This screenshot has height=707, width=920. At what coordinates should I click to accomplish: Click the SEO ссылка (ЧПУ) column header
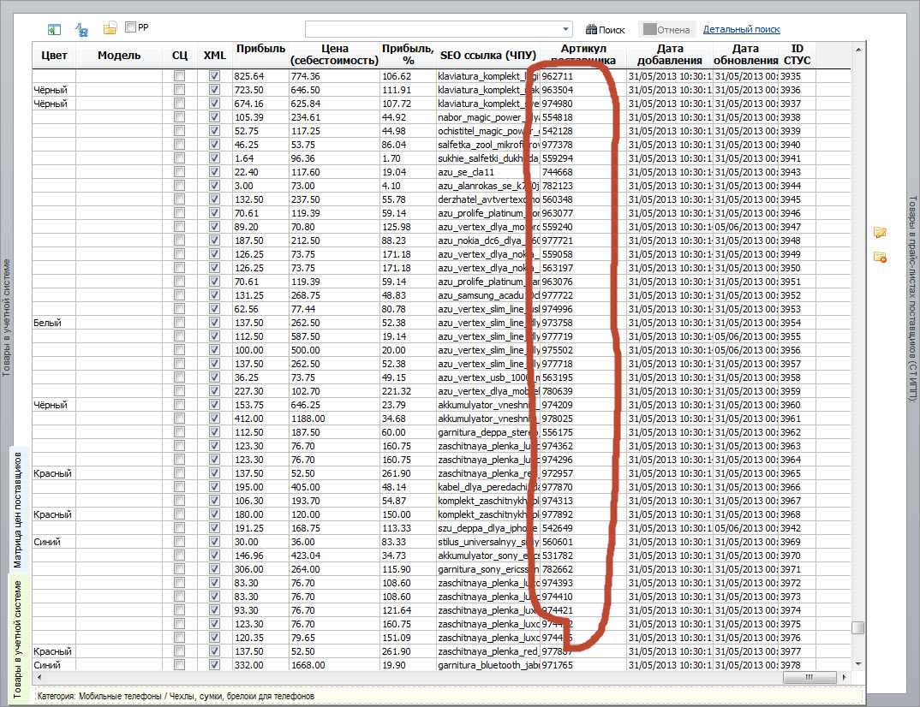coord(488,55)
